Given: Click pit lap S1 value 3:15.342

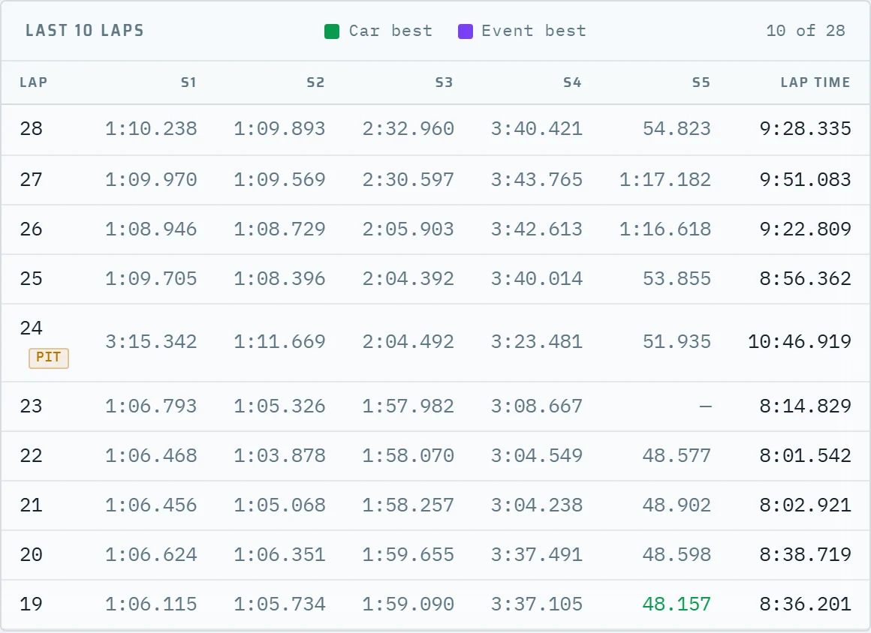Looking at the screenshot, I should pos(151,342).
